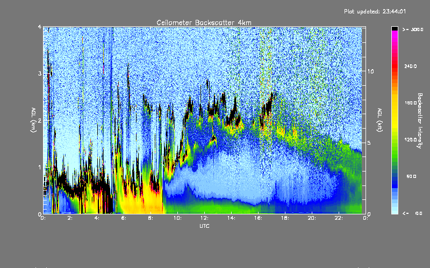Viewport: 430px width, 268px height.
Task: Click the '6:' hour tick label
Action: point(124,218)
